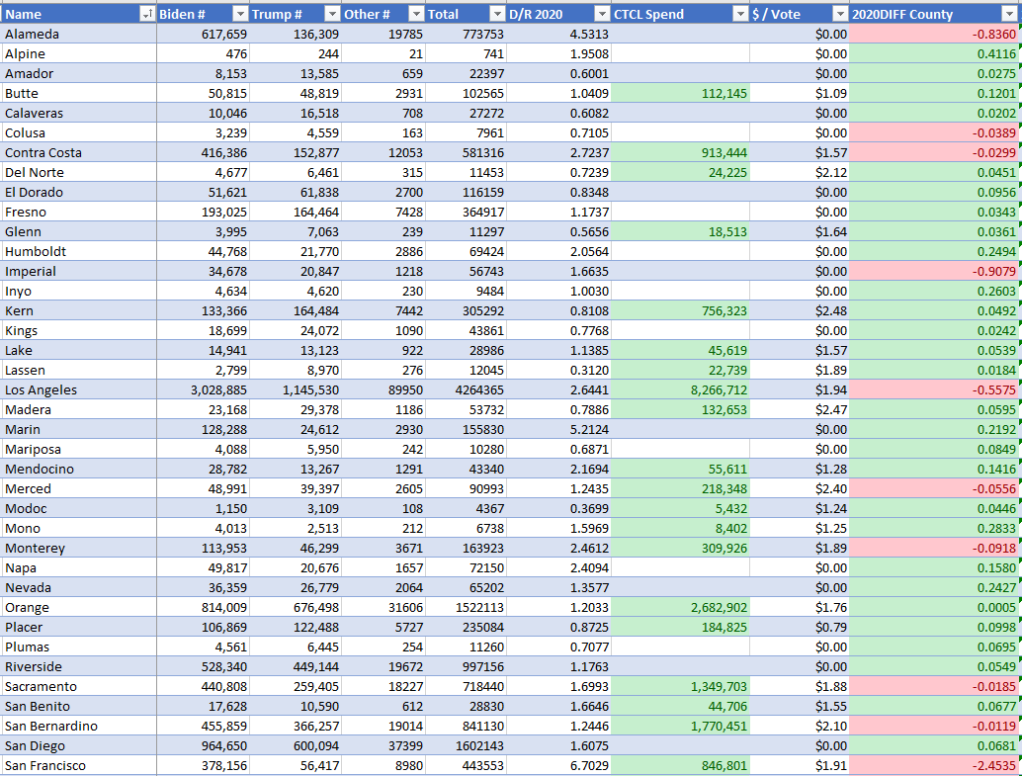Select the CTCL Spend column header
Viewport: 1022px width, 776px height.
680,15
